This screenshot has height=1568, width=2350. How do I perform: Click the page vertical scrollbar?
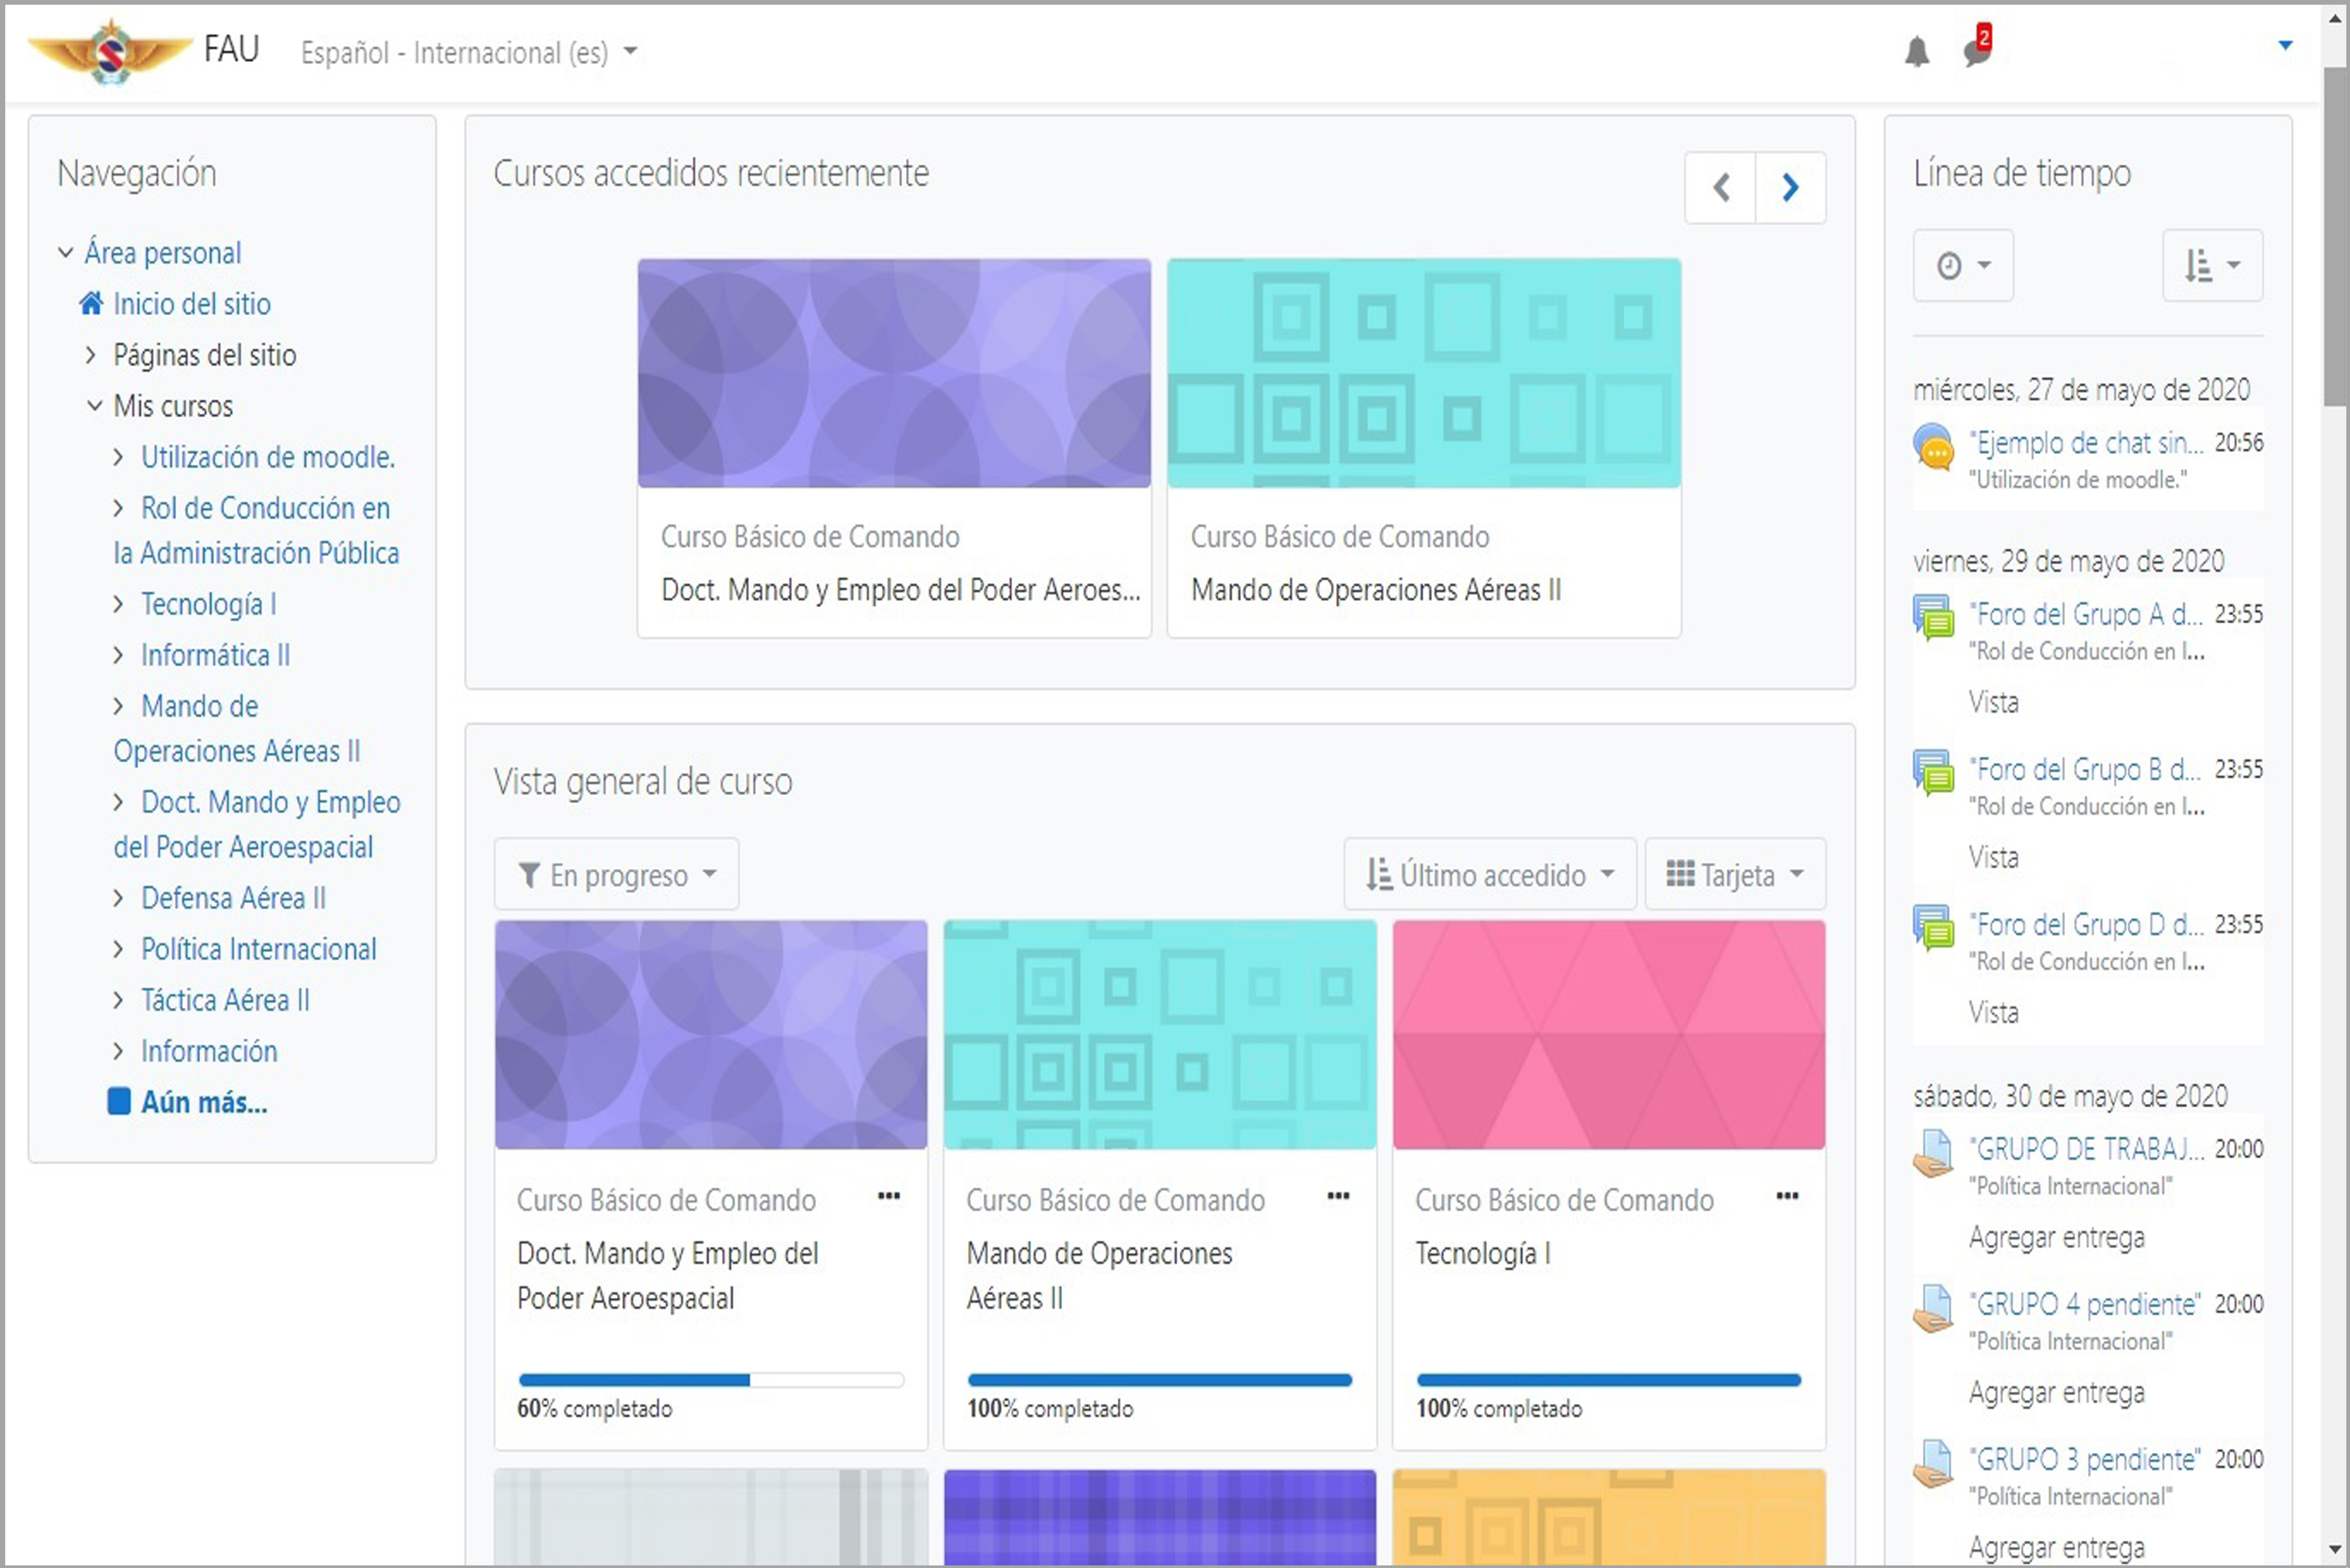pos(2334,236)
